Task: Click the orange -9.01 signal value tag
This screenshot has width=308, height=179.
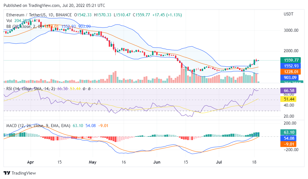Action: click(x=288, y=144)
